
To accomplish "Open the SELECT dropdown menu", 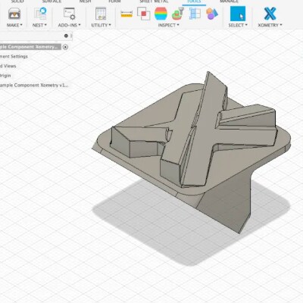I will tap(238, 25).
